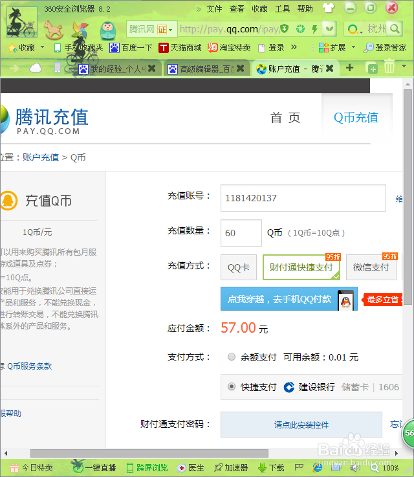Screen dimensions: 414x477
Task: Open the 查看 menu
Action: point(237,9)
